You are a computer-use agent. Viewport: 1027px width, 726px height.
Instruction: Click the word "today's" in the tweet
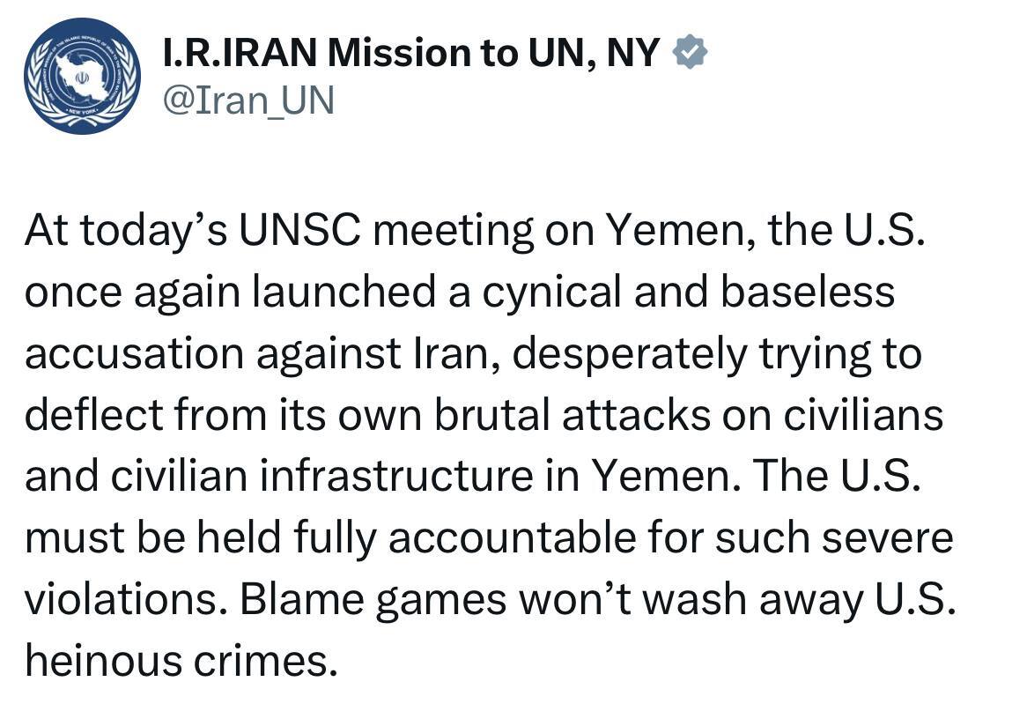pyautogui.click(x=157, y=231)
